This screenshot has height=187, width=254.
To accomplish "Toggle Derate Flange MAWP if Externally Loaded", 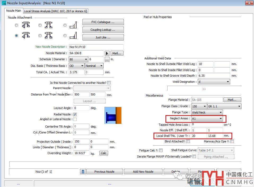I will [194, 156].
